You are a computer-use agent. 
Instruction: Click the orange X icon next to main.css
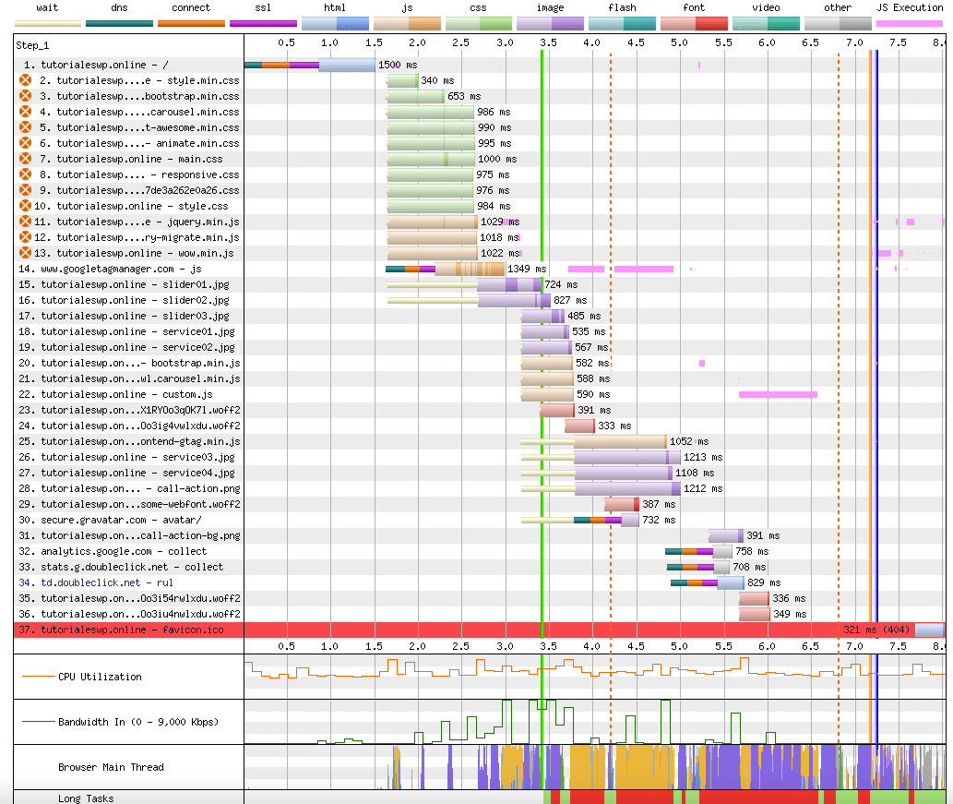[26, 160]
